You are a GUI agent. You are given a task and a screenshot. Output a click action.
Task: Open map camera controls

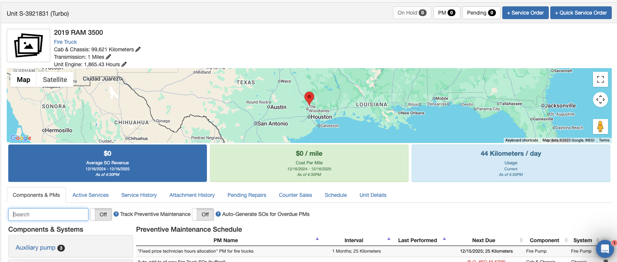tap(601, 100)
